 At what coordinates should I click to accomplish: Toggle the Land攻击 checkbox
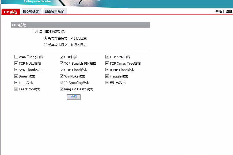(16, 83)
